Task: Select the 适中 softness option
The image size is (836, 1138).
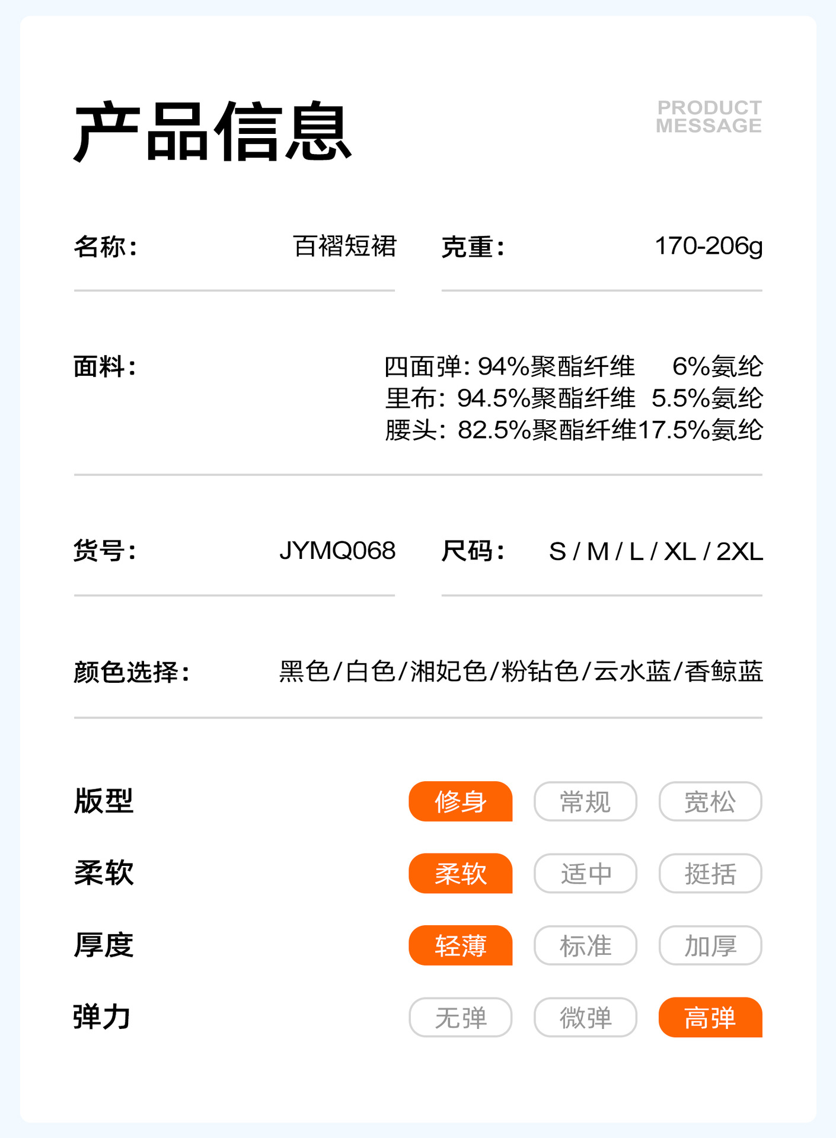Action: pyautogui.click(x=585, y=873)
